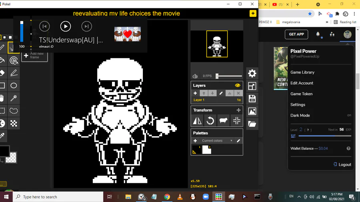Open the import folder panel
The image size is (360, 202).
tap(252, 124)
